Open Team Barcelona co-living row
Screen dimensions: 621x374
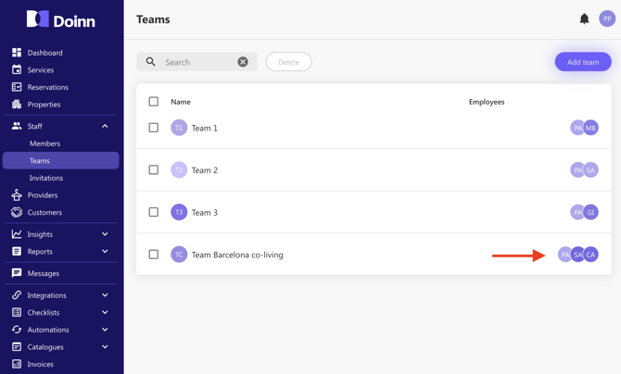click(x=374, y=255)
